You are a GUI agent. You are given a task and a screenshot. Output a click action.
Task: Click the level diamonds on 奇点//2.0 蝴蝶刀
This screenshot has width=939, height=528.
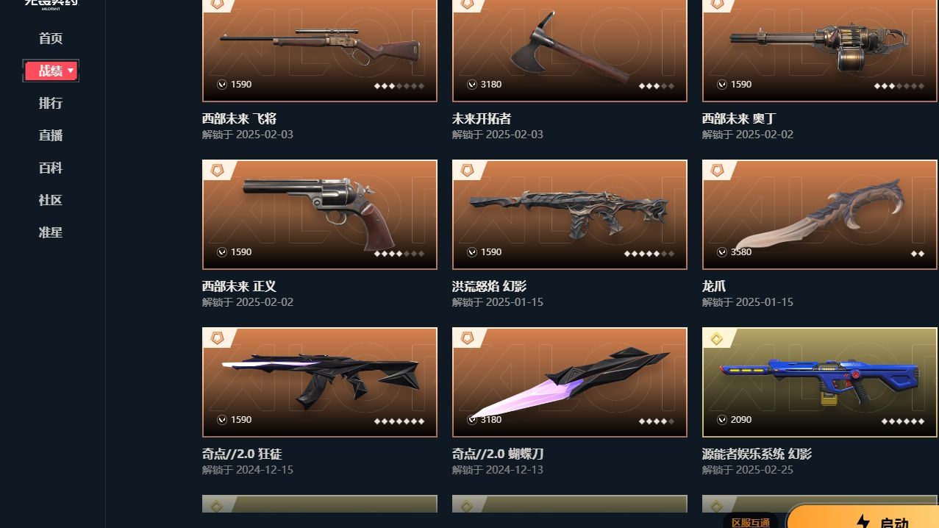[x=656, y=421]
